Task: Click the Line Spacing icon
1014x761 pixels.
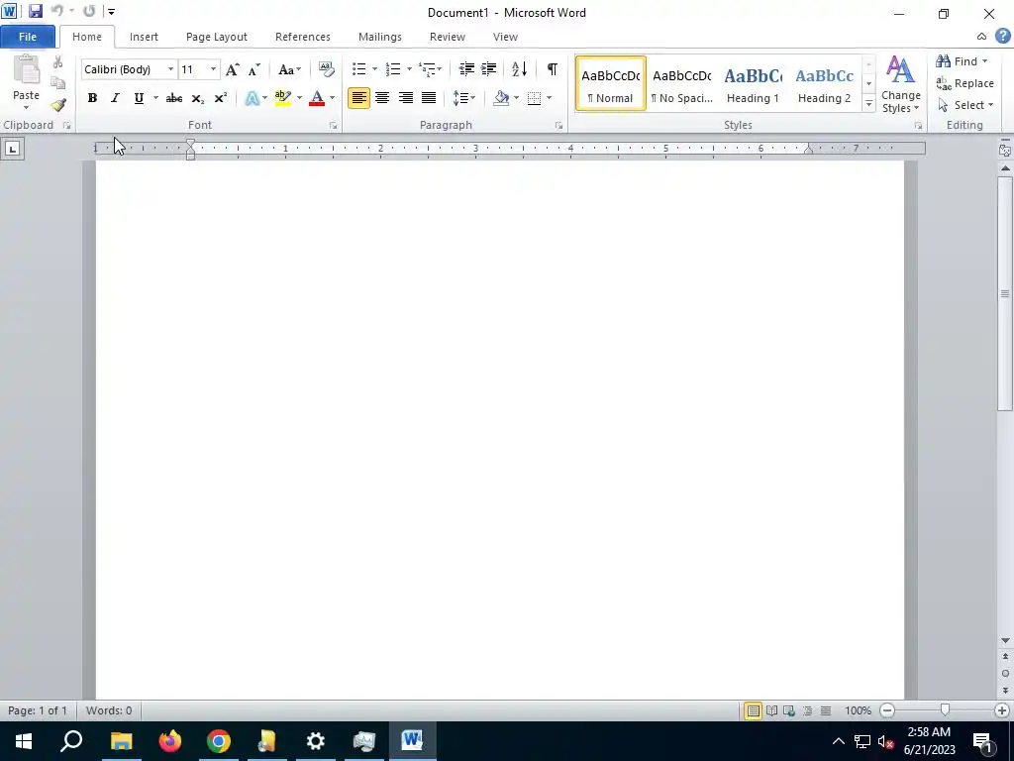Action: click(x=459, y=98)
